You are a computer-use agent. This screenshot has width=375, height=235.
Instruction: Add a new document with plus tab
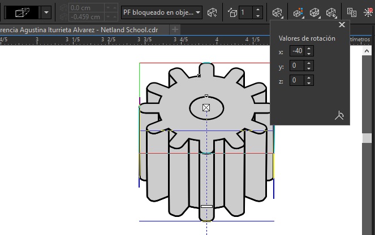point(175,29)
